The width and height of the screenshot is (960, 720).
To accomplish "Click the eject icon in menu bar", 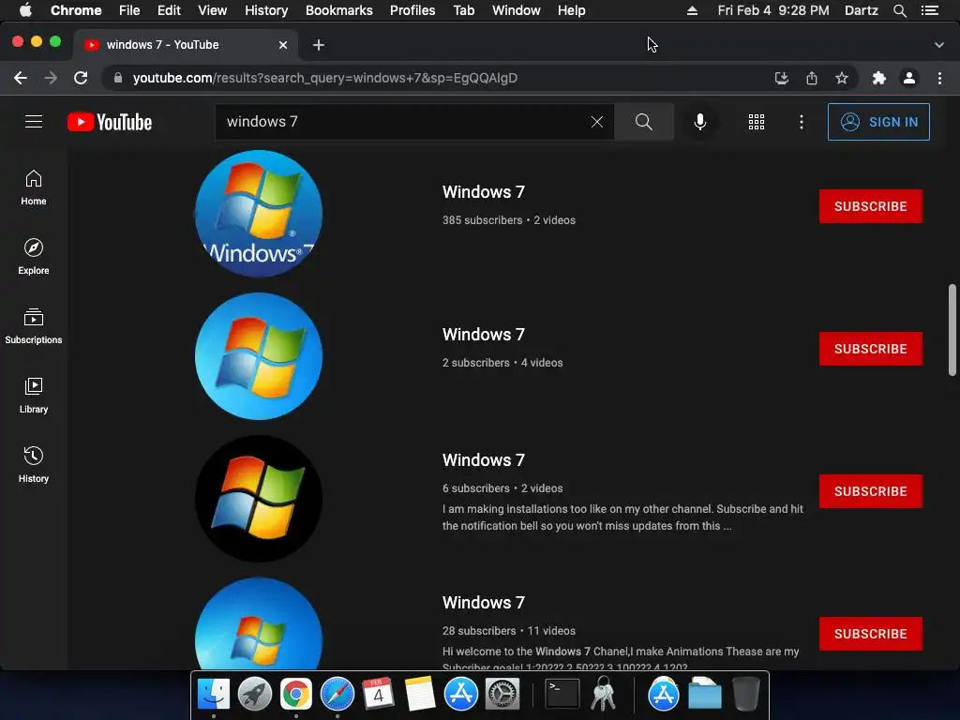I will click(x=692, y=10).
